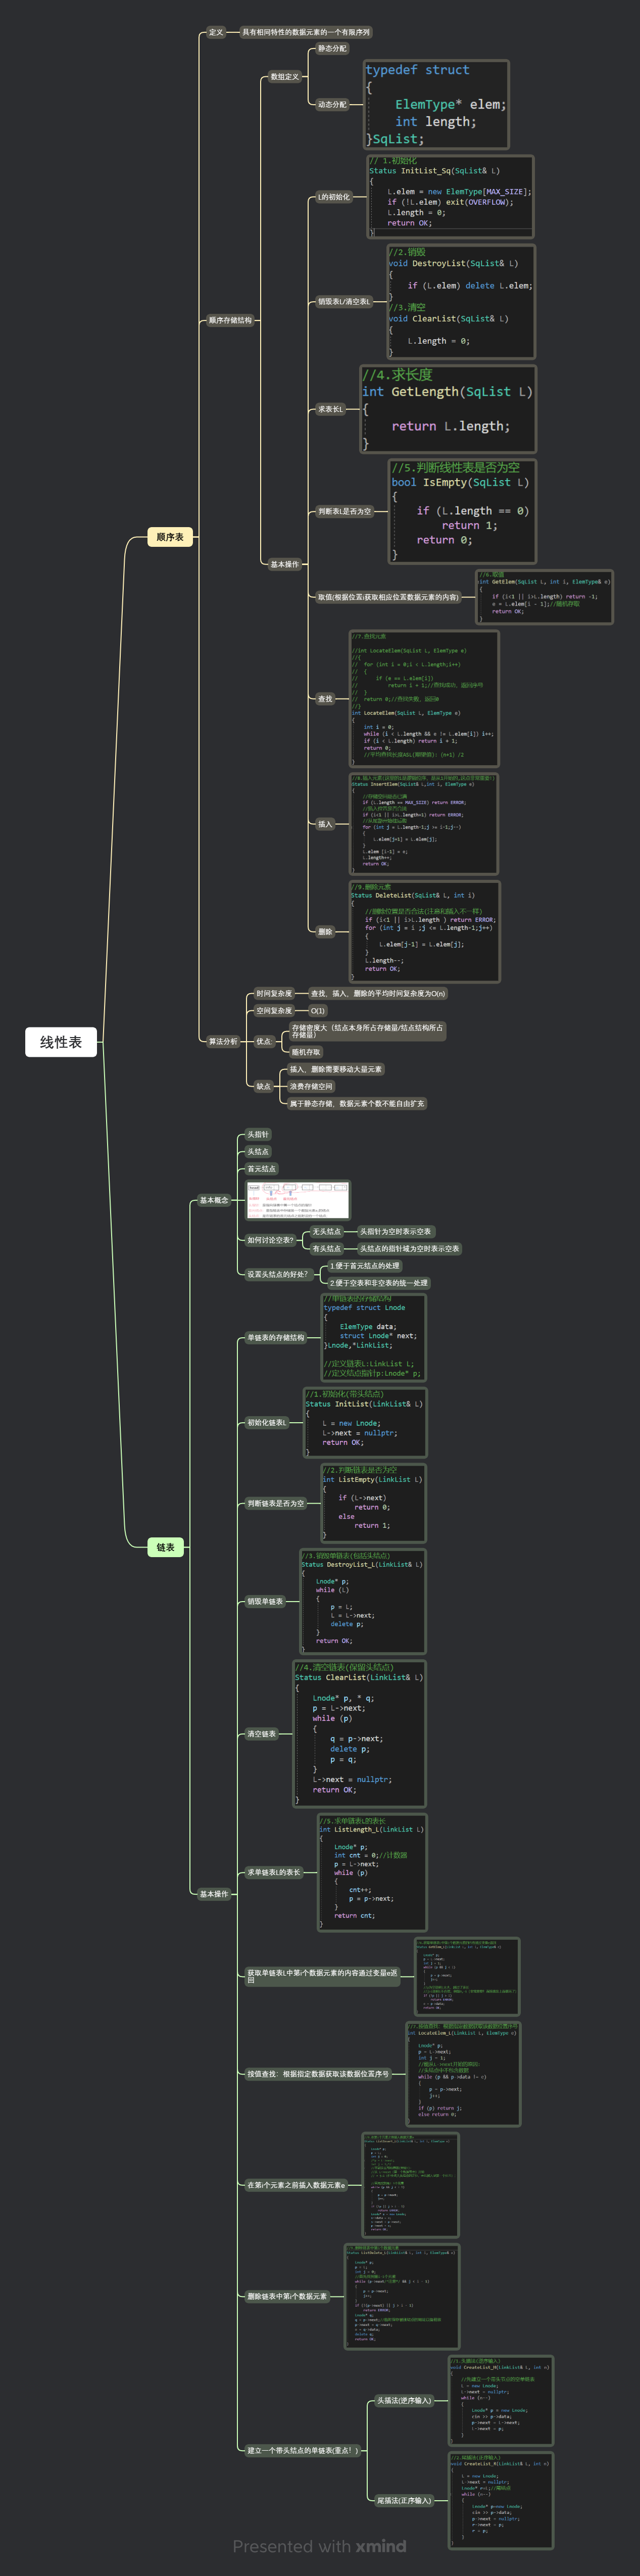Image resolution: width=640 pixels, height=2576 pixels.
Task: Select the 顺序表 main branch node
Action: (170, 537)
